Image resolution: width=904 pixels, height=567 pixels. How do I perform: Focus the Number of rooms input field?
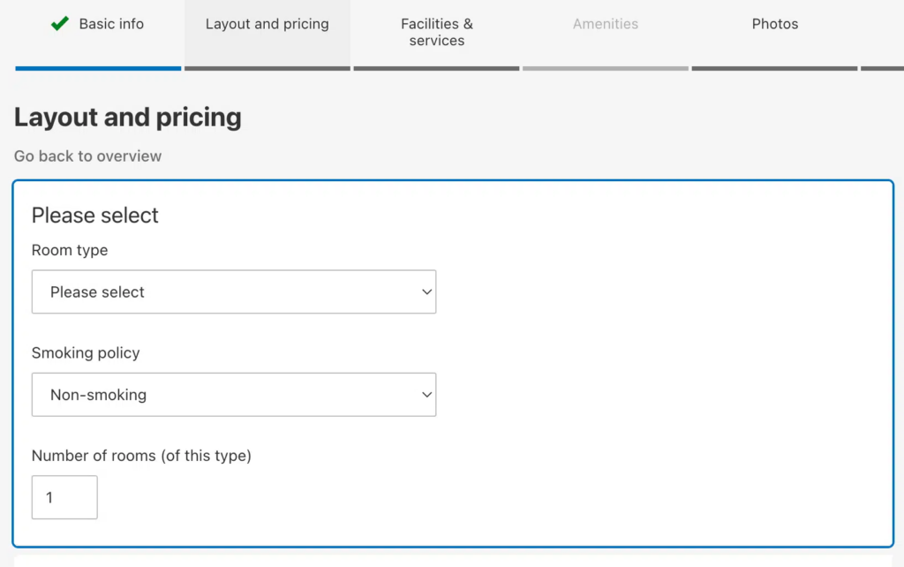[64, 497]
